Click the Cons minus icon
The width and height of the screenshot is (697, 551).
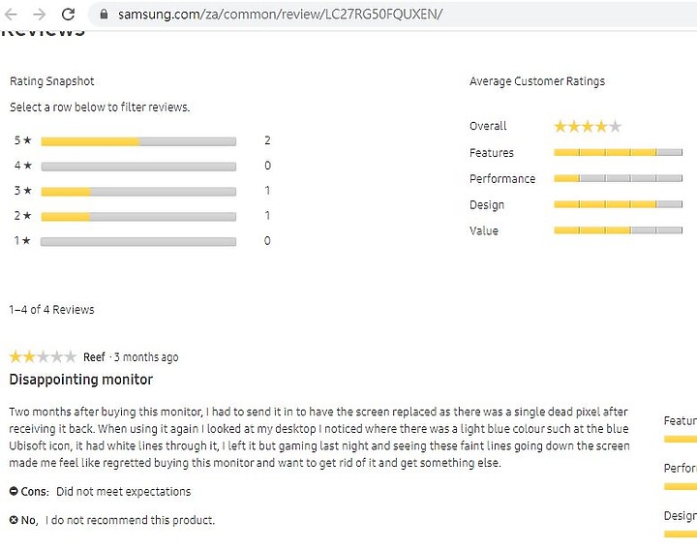(x=14, y=491)
